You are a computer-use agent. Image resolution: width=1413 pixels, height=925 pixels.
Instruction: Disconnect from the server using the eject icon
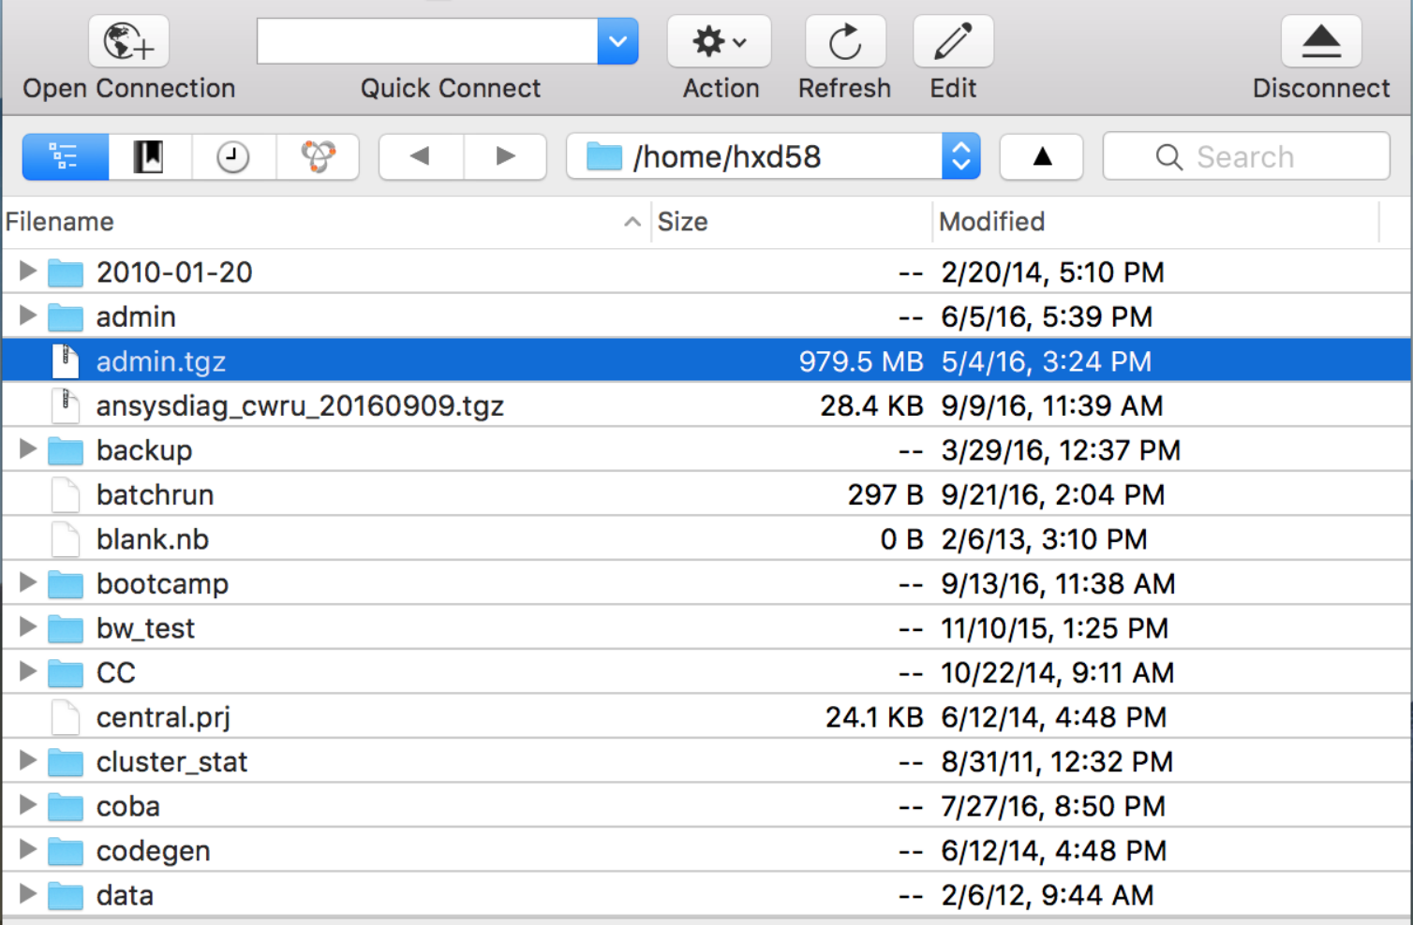point(1321,42)
